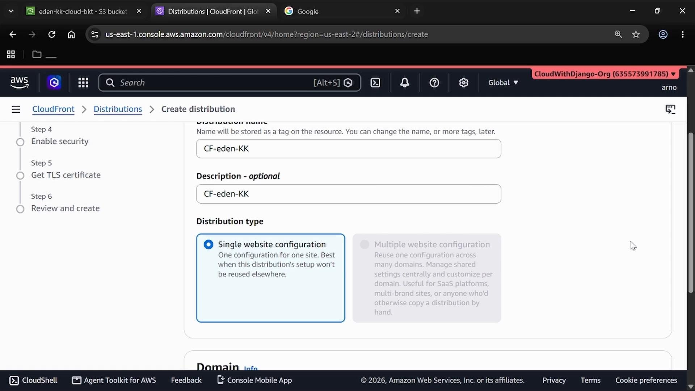Viewport: 695px width, 391px height.
Task: Go to Distributions breadcrumb link
Action: click(118, 109)
